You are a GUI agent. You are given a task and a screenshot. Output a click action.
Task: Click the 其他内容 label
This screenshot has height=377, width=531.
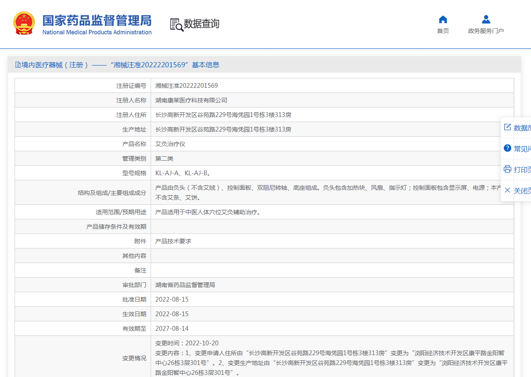point(134,256)
